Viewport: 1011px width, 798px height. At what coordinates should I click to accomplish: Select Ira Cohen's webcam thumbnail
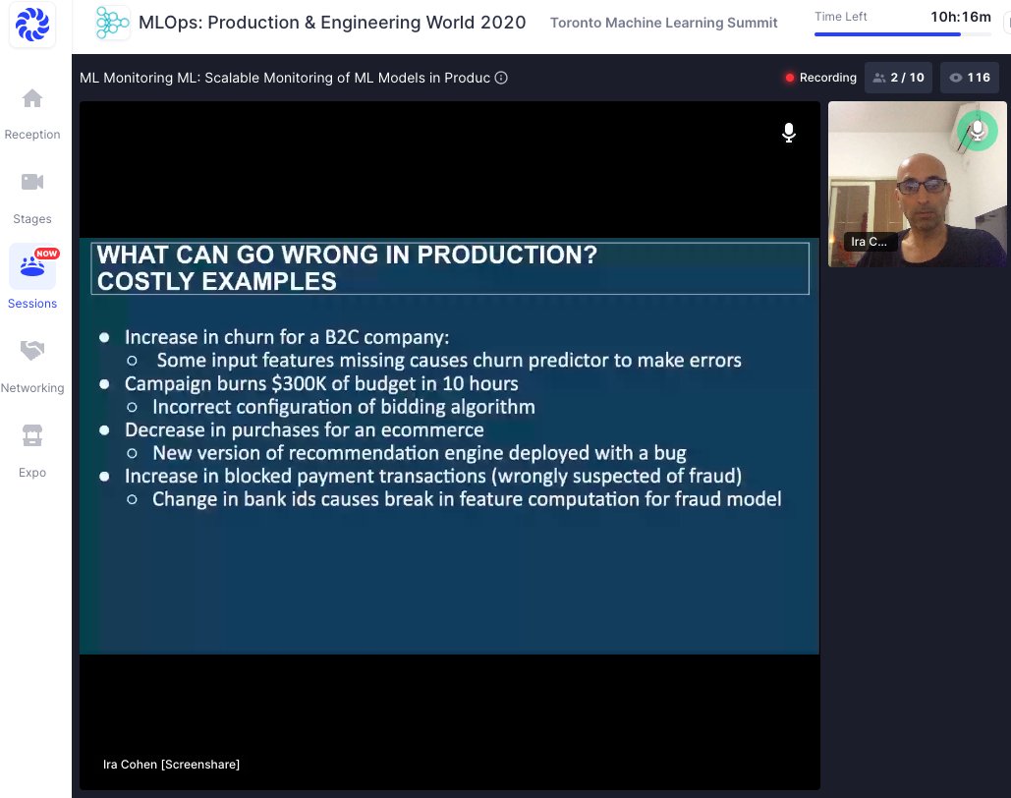pos(917,184)
